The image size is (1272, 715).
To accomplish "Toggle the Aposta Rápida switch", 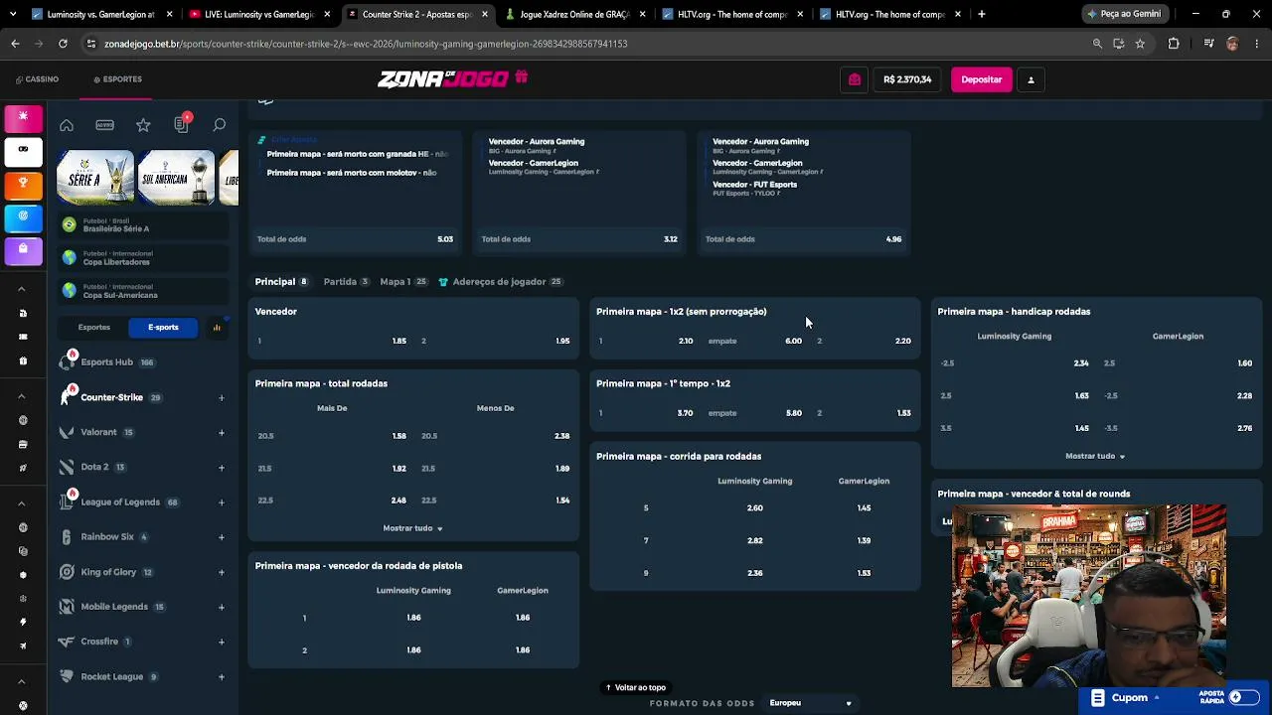I will pos(1243,698).
